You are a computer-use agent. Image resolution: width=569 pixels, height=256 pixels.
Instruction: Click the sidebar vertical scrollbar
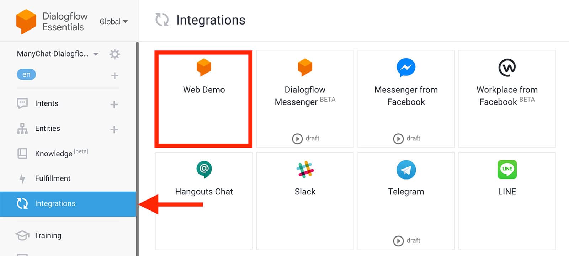point(137,149)
